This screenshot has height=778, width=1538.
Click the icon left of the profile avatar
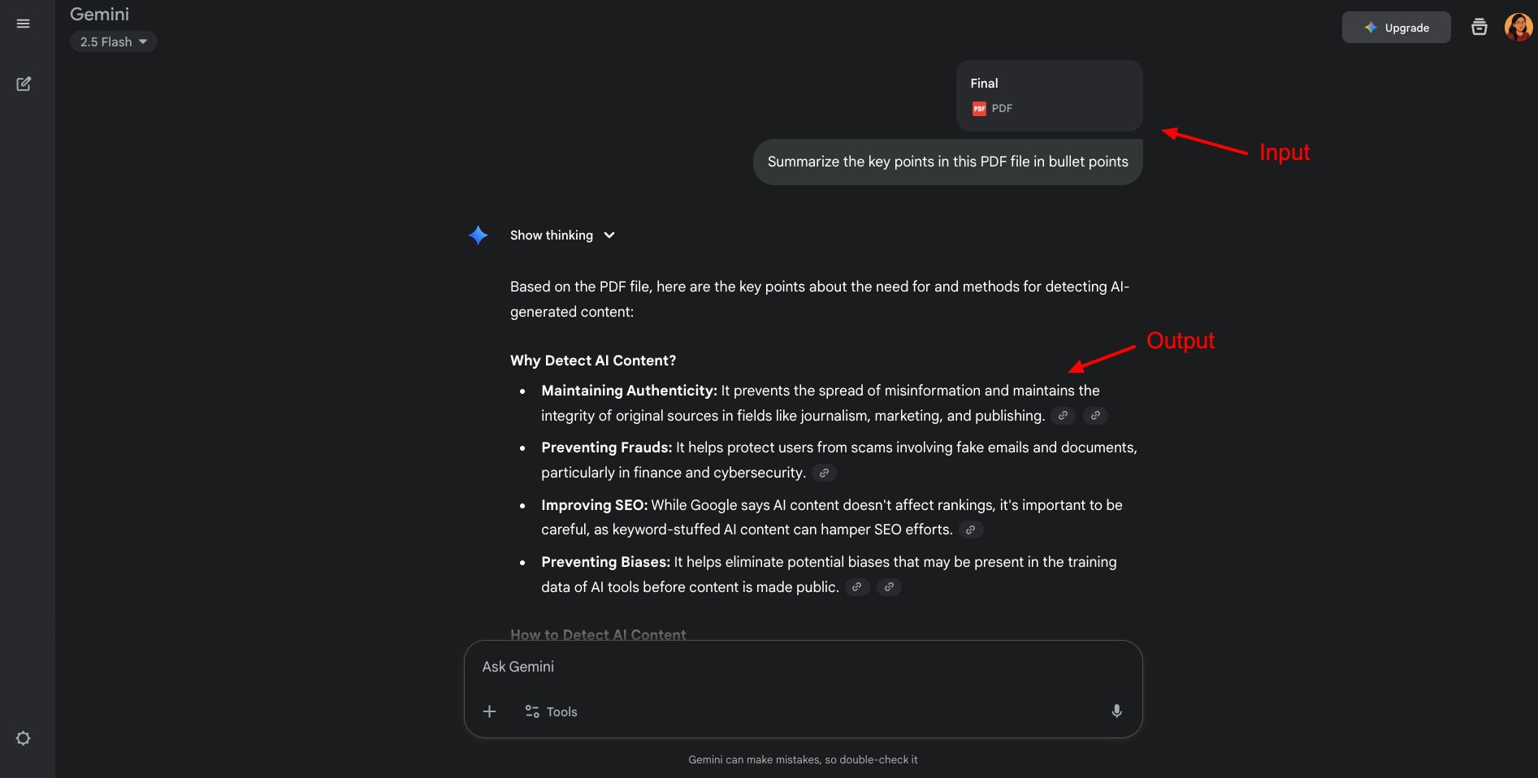coord(1479,28)
